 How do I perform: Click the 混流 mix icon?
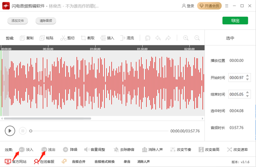[x=122, y=38]
